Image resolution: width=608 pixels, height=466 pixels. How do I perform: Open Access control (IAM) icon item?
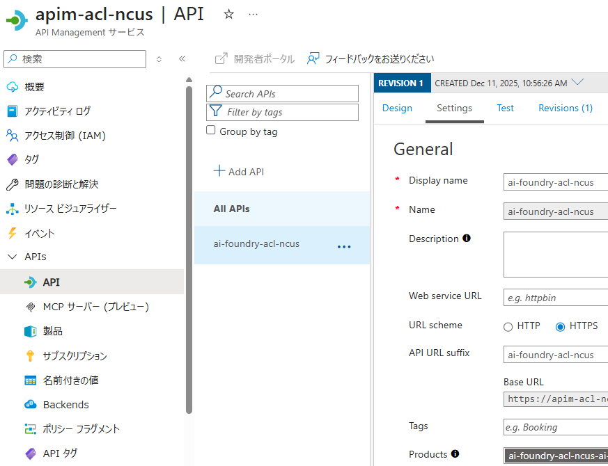[x=12, y=136]
